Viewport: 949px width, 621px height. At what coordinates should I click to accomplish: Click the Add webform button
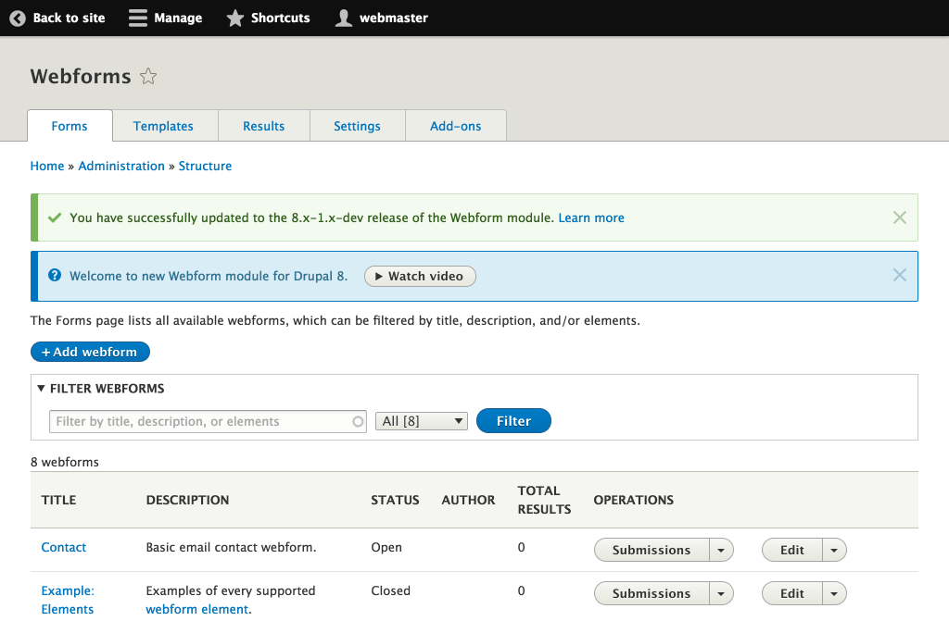click(90, 352)
